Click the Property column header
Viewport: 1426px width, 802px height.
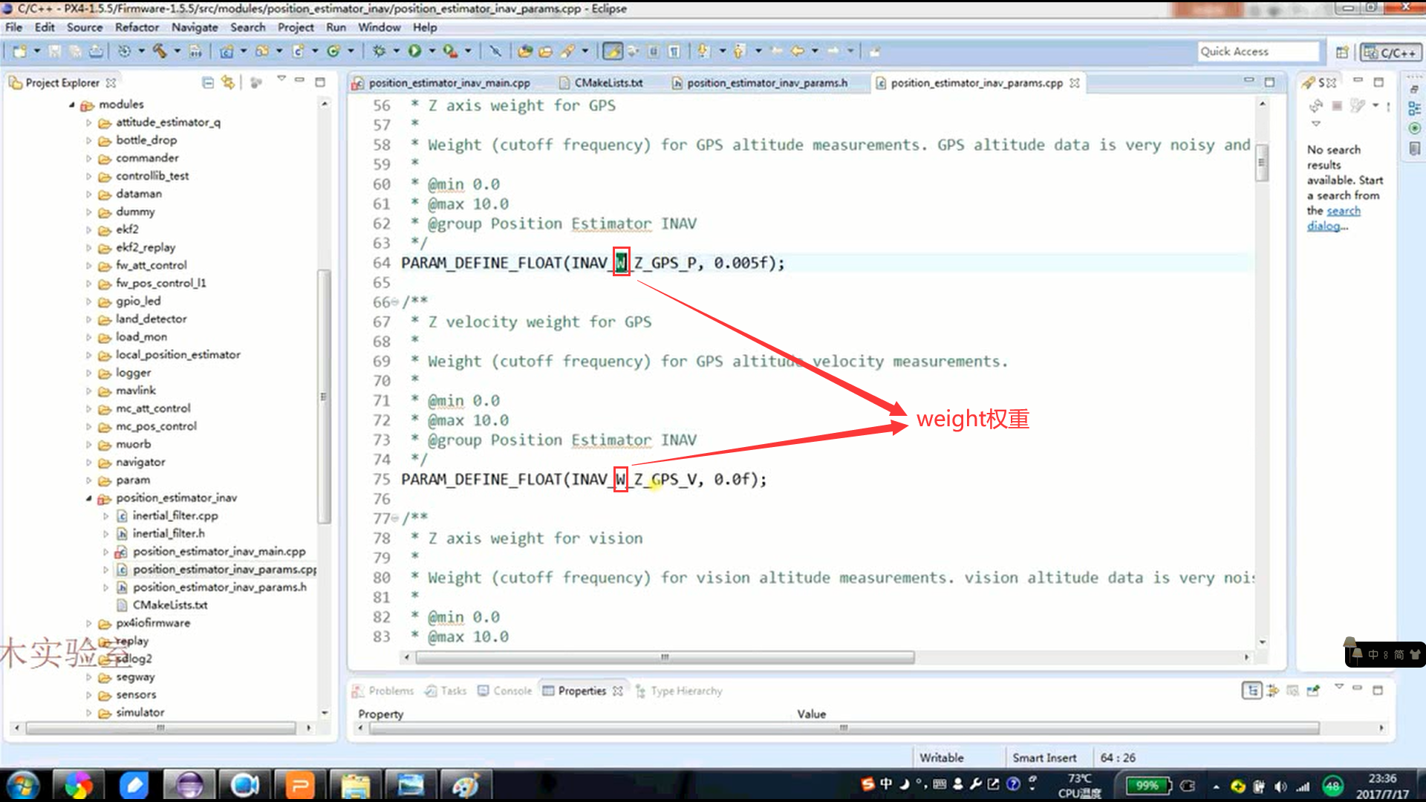point(380,714)
